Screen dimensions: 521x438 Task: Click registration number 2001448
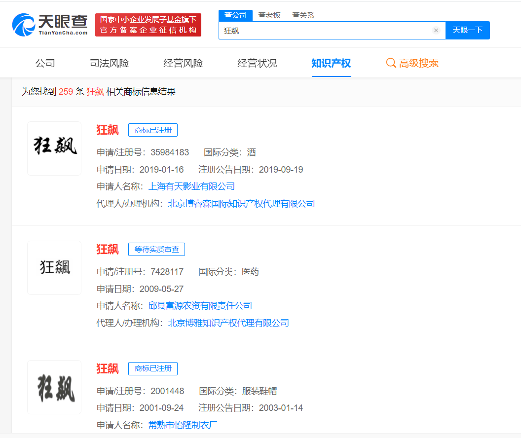click(167, 391)
